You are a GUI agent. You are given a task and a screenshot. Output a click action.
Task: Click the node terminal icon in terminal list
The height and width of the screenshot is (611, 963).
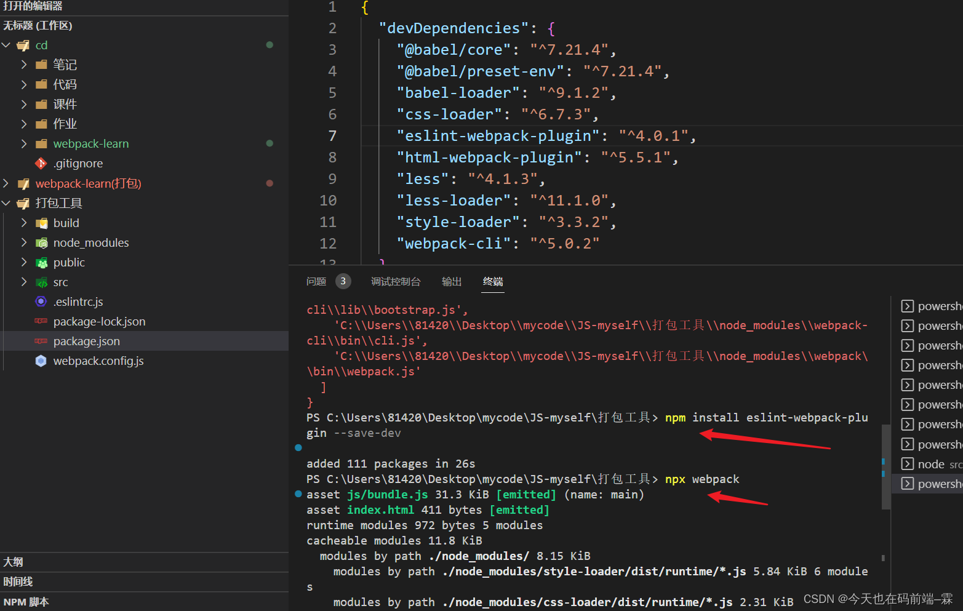click(907, 463)
